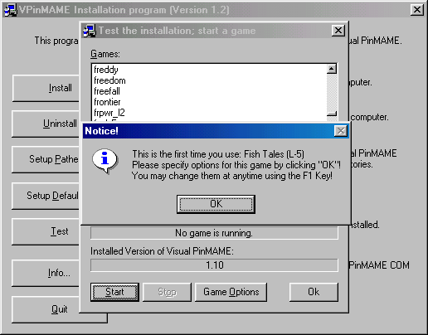Viewport: 428px width, 335px height.
Task: Click the info speech-bubble icon in Notice dialog
Action: click(105, 161)
